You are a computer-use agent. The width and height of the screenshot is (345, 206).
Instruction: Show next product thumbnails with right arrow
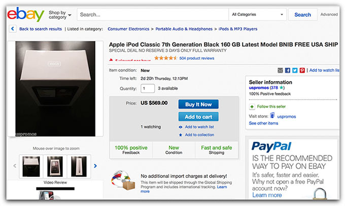[x=95, y=166]
